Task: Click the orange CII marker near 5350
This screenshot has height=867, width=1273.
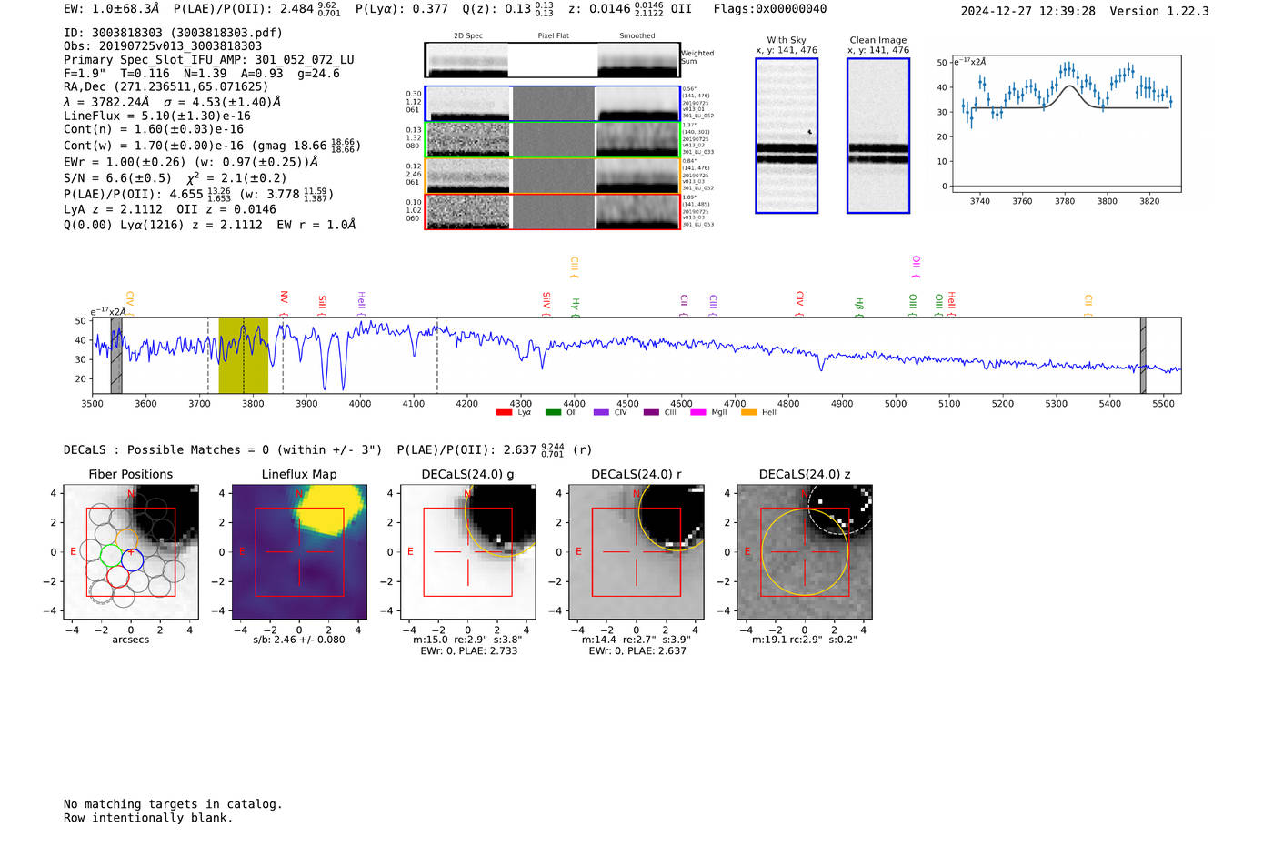Action: [1088, 305]
